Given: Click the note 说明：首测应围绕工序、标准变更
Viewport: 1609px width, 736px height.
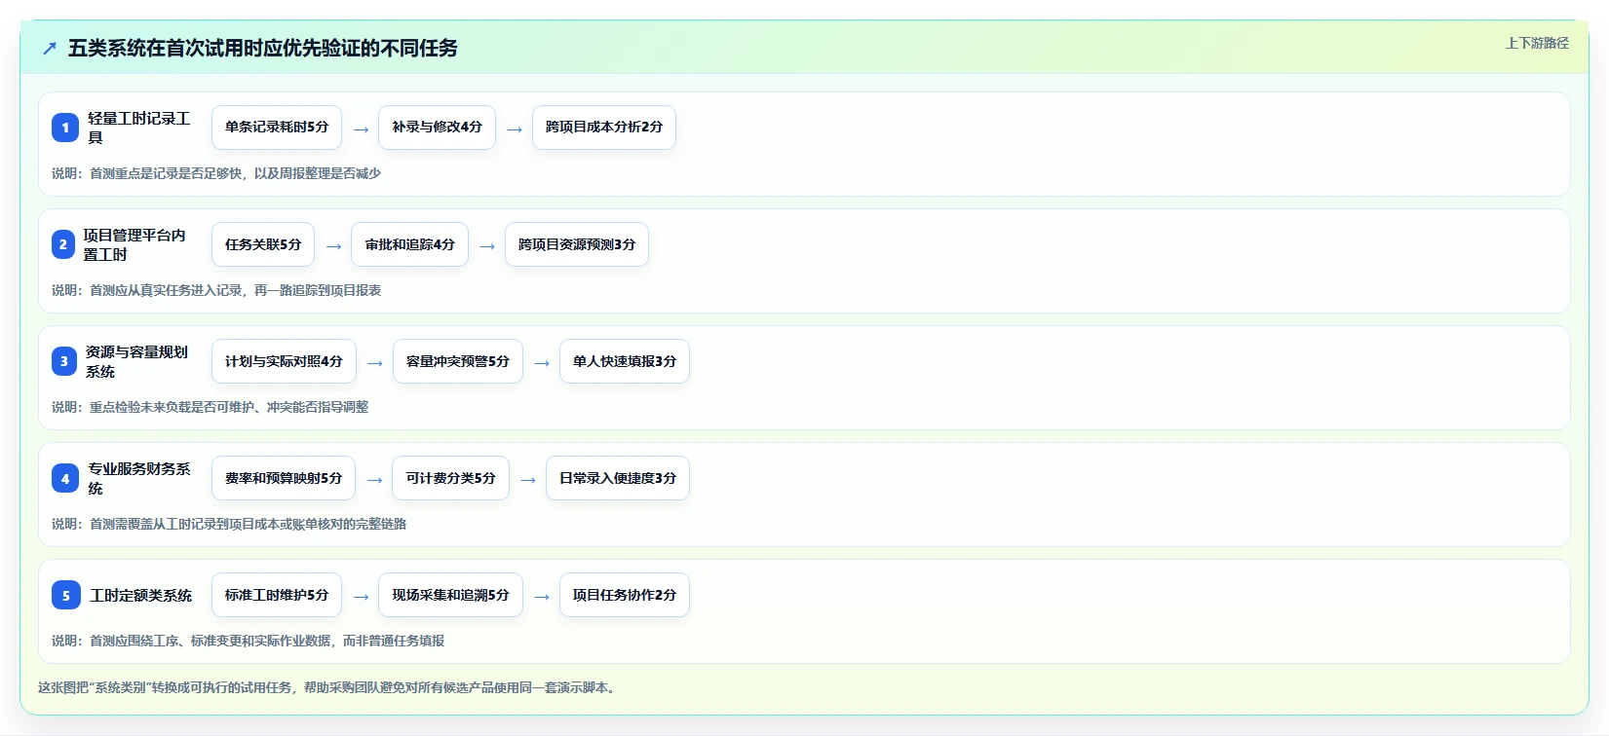Looking at the screenshot, I should click(249, 641).
